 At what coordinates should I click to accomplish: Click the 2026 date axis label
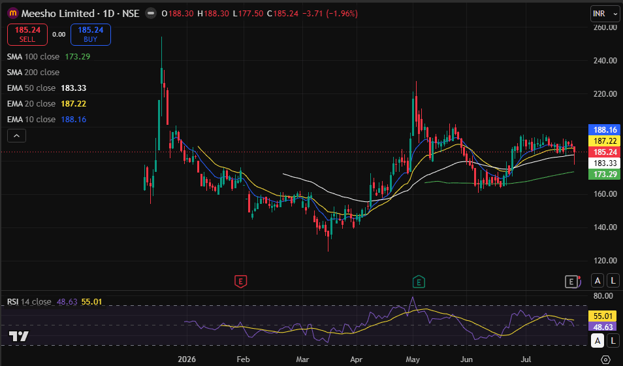187,359
